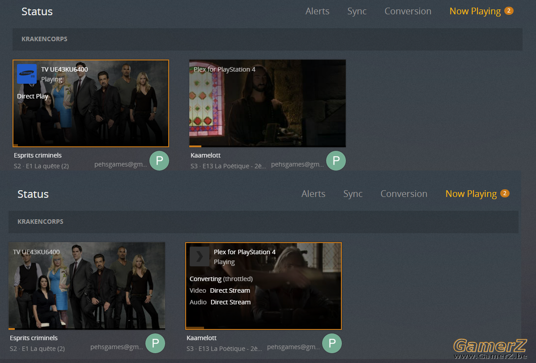Image resolution: width=536 pixels, height=363 pixels.
Task: Click the "Converting (throttled)" status text
Action: tap(221, 279)
